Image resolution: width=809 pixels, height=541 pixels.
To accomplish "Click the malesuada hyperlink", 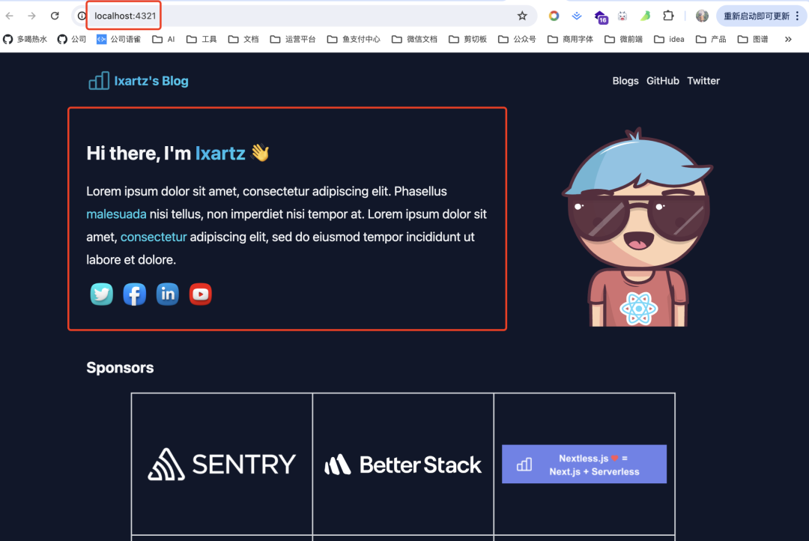I will click(116, 214).
